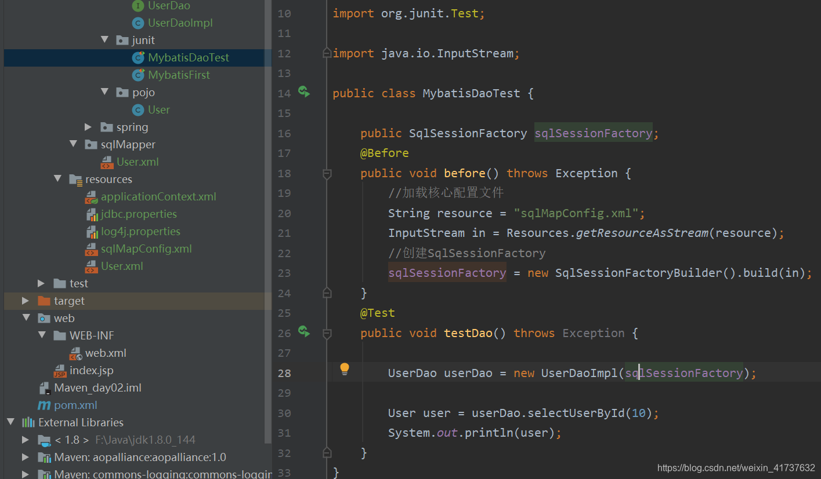Click the User class icon in pojo
The height and width of the screenshot is (479, 821).
[138, 110]
